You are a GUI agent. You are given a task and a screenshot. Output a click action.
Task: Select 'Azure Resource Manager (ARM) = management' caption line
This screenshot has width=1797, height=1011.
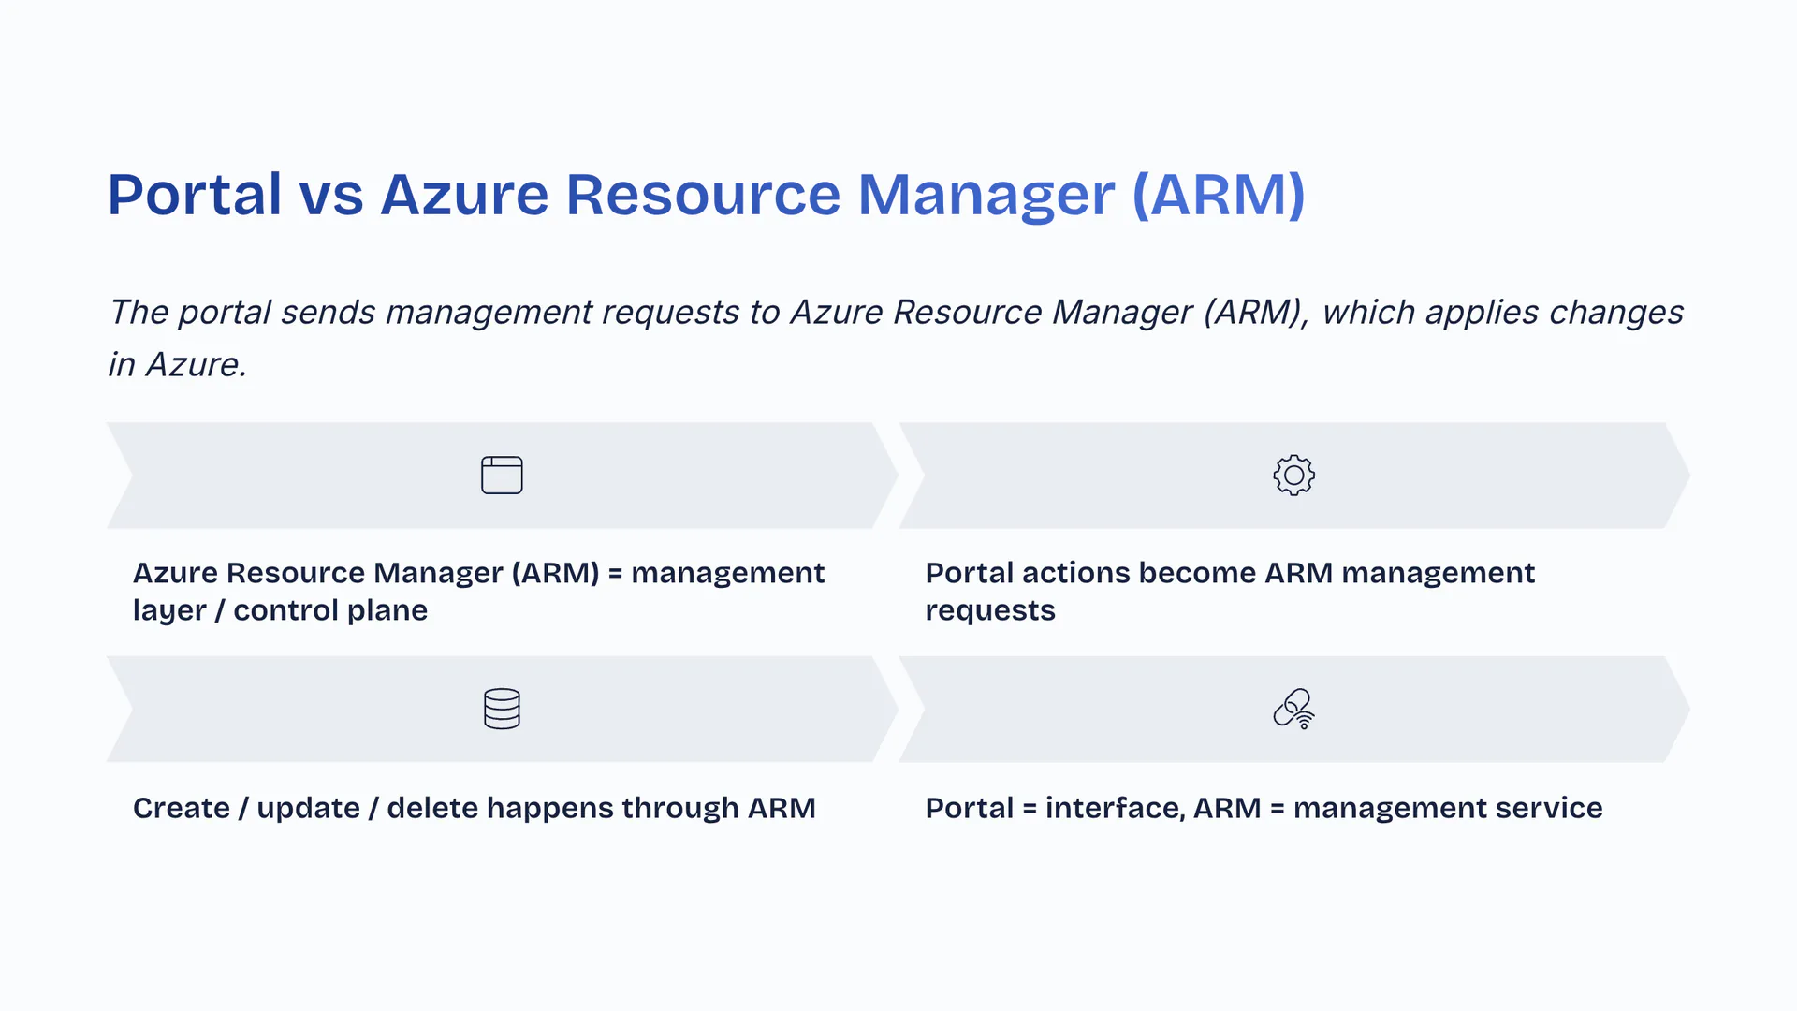point(478,573)
